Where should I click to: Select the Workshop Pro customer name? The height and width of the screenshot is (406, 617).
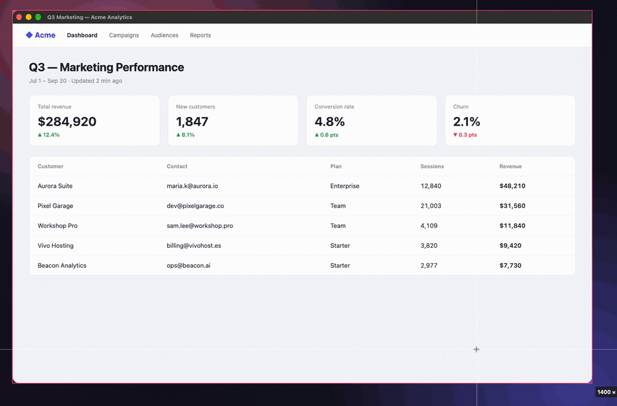[x=57, y=226]
